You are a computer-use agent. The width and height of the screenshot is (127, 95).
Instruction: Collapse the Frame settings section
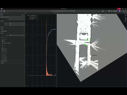click(2, 21)
